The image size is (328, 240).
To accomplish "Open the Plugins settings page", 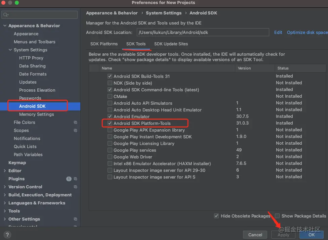I will point(16,179).
